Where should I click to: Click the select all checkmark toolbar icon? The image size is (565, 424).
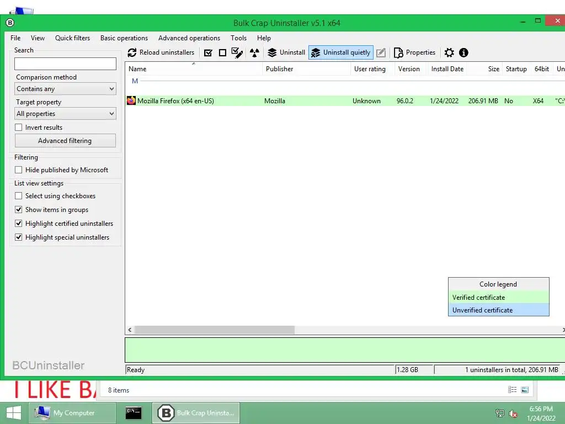(208, 53)
